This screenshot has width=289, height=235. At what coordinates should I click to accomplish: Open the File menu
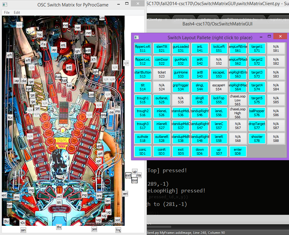[7, 13]
